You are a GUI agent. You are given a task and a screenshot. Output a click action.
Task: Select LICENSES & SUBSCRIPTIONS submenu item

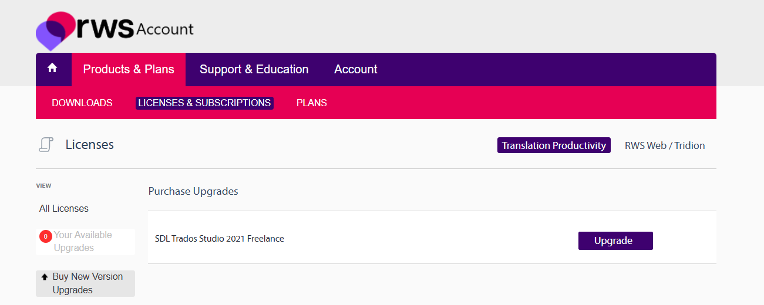[204, 103]
